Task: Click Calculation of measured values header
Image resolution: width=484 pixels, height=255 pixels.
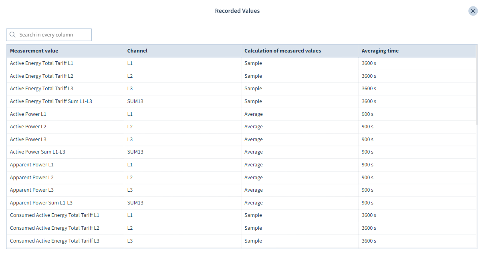Action: pos(282,51)
